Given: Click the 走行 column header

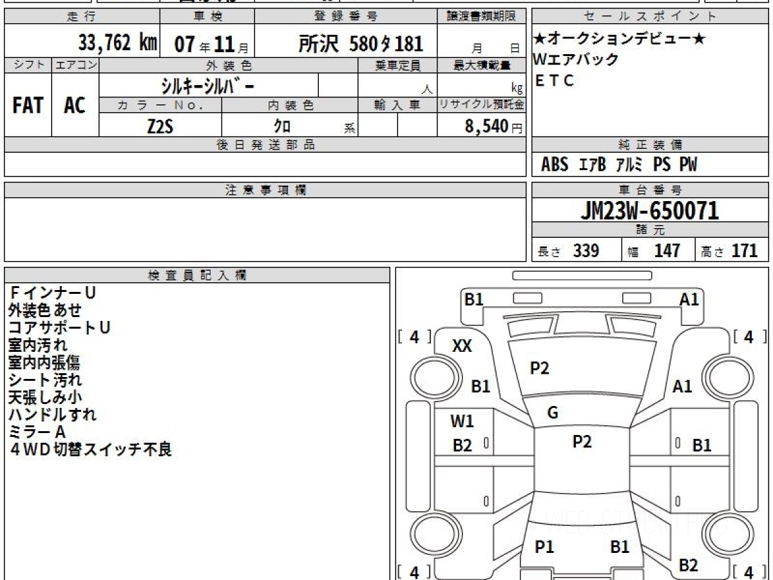Looking at the screenshot, I should point(81,17).
